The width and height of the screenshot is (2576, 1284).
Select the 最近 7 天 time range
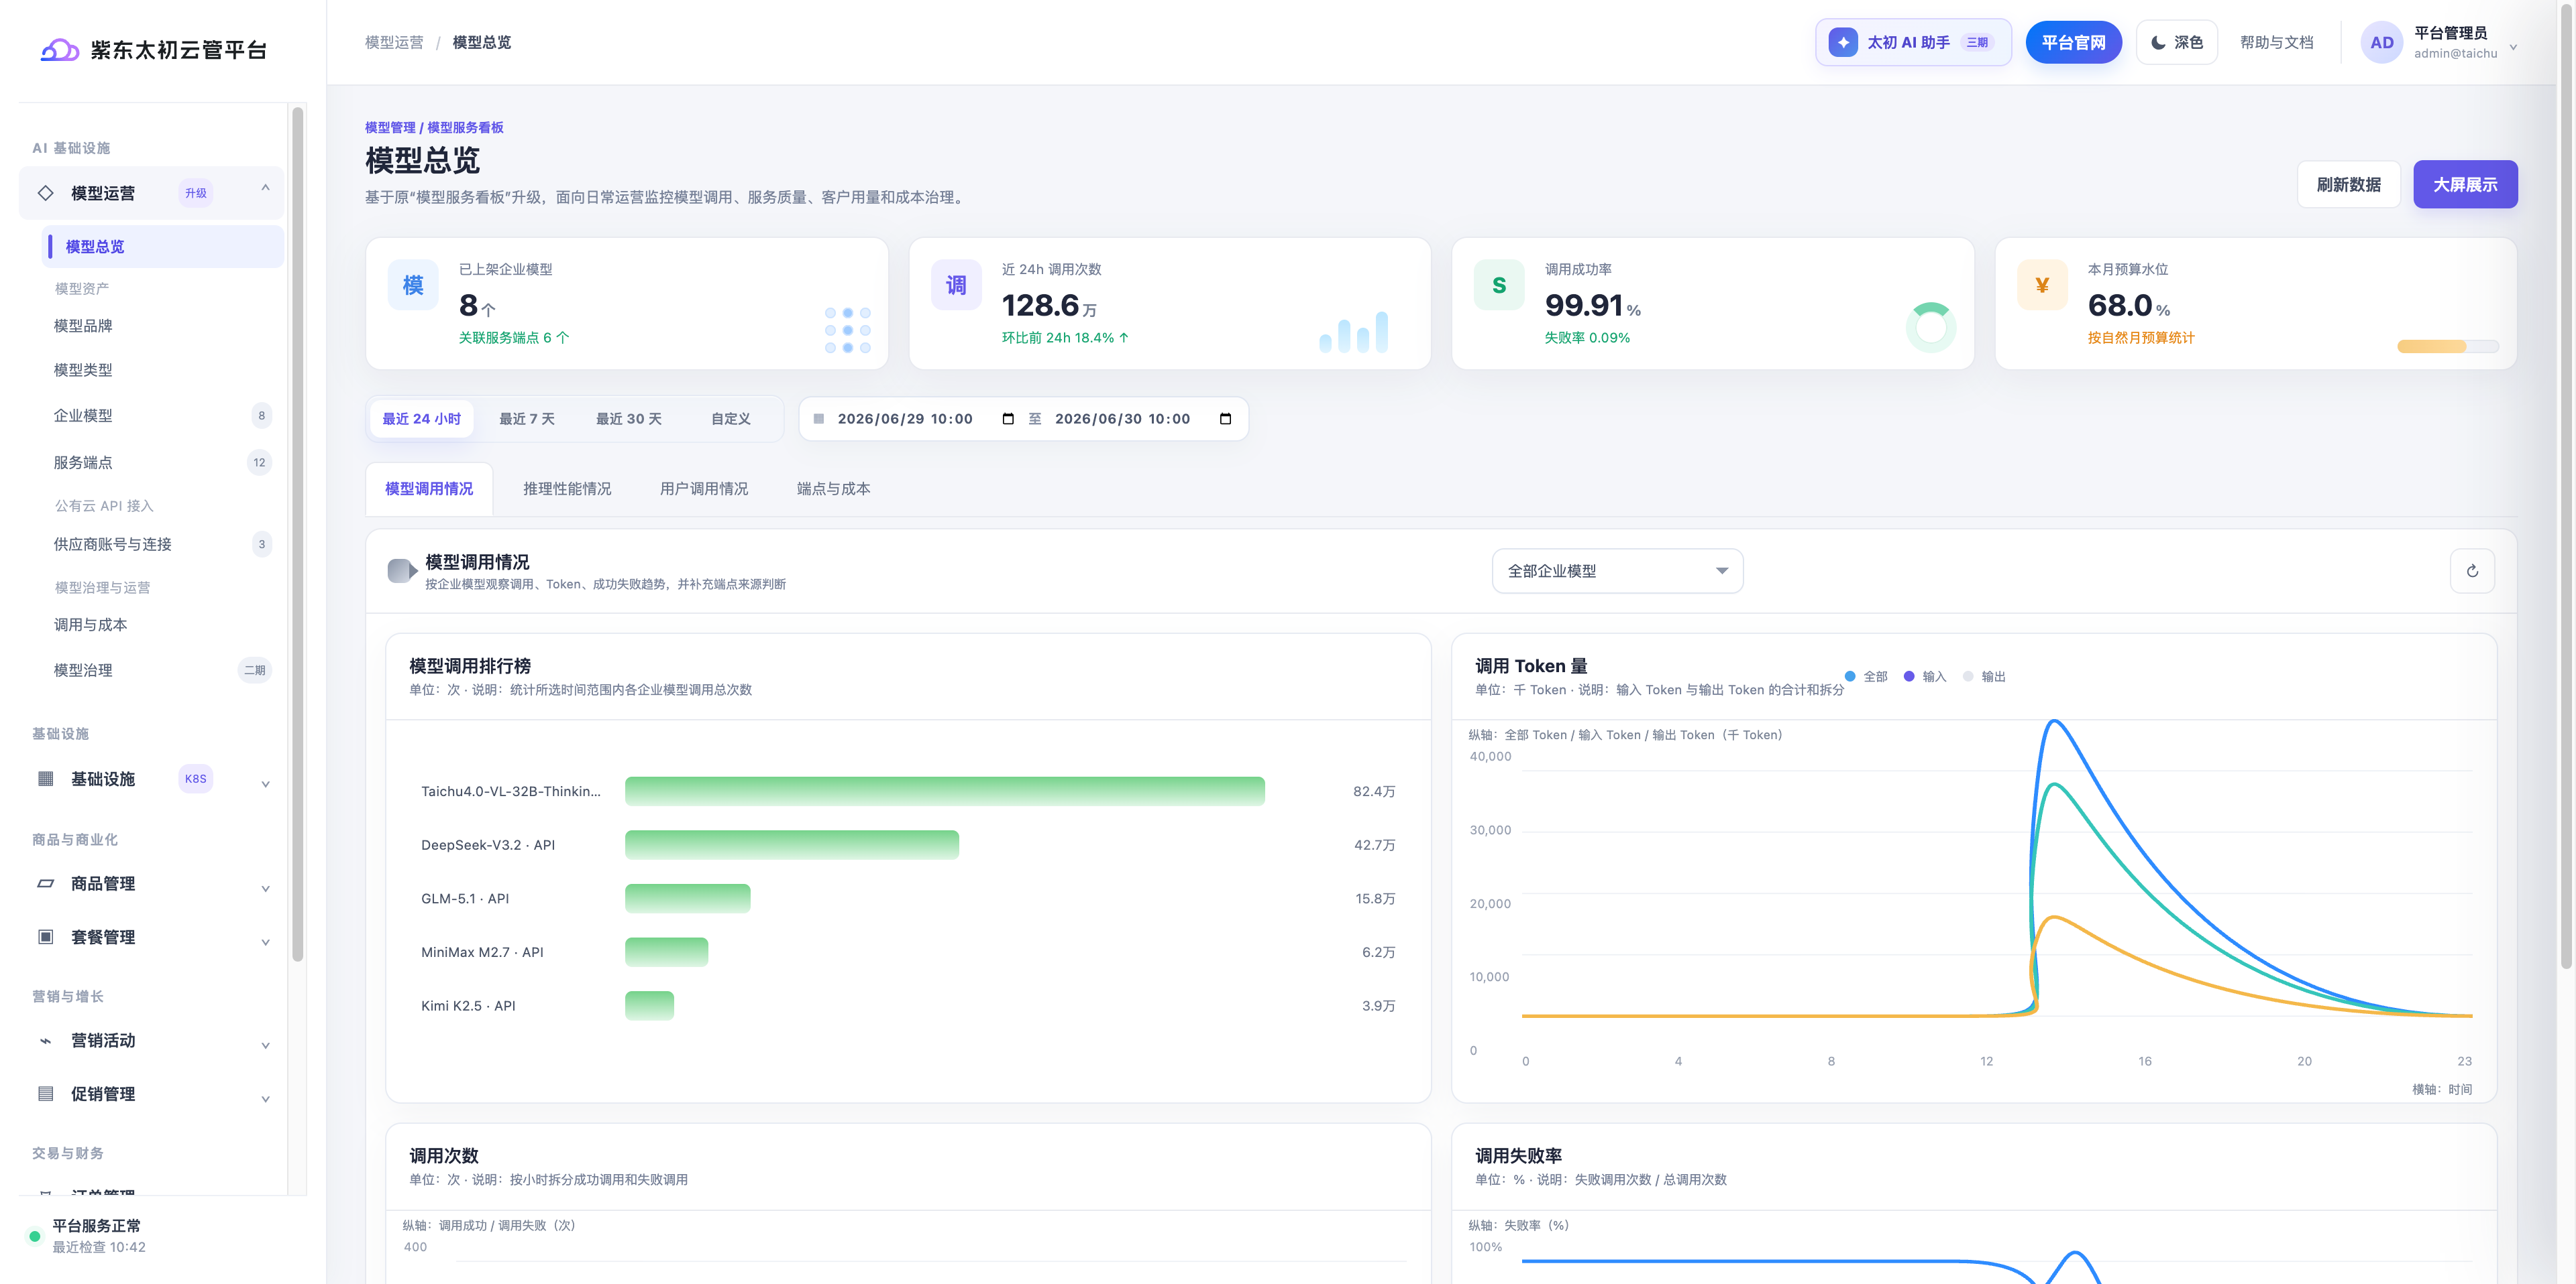[x=527, y=419]
